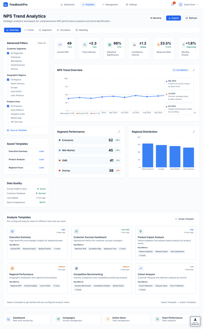Expand the +1 more metrics in Cohort Analysis
The width and height of the screenshot is (203, 329).
[x=142, y=290]
